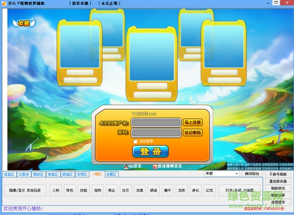Open the 背包 backpack button
Screen dimensions: 294x215
coord(70,190)
